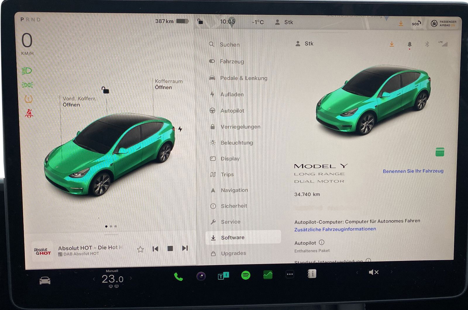Screen dimensions: 468x310
Task: Open the phone app in the bottom dock
Action: tap(178, 276)
